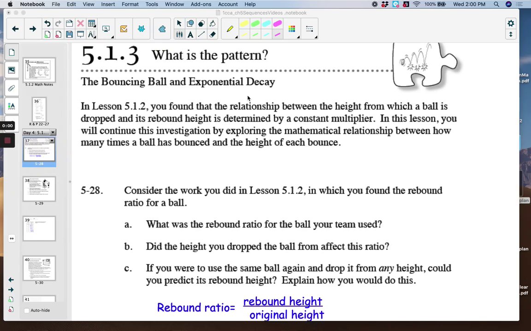Select page 35 thumbnail 5.1.2 Math Notes
The width and height of the screenshot is (531, 331).
pos(39,70)
